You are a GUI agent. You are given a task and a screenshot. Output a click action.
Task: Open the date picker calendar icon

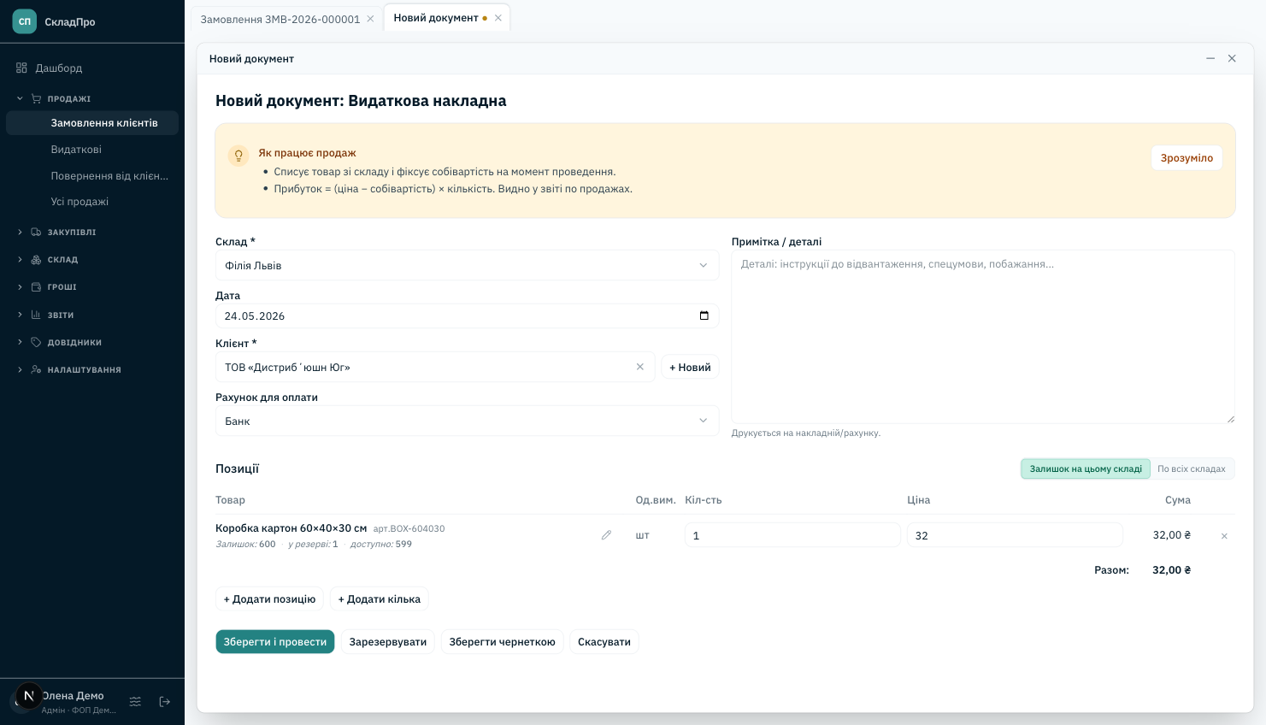click(704, 315)
